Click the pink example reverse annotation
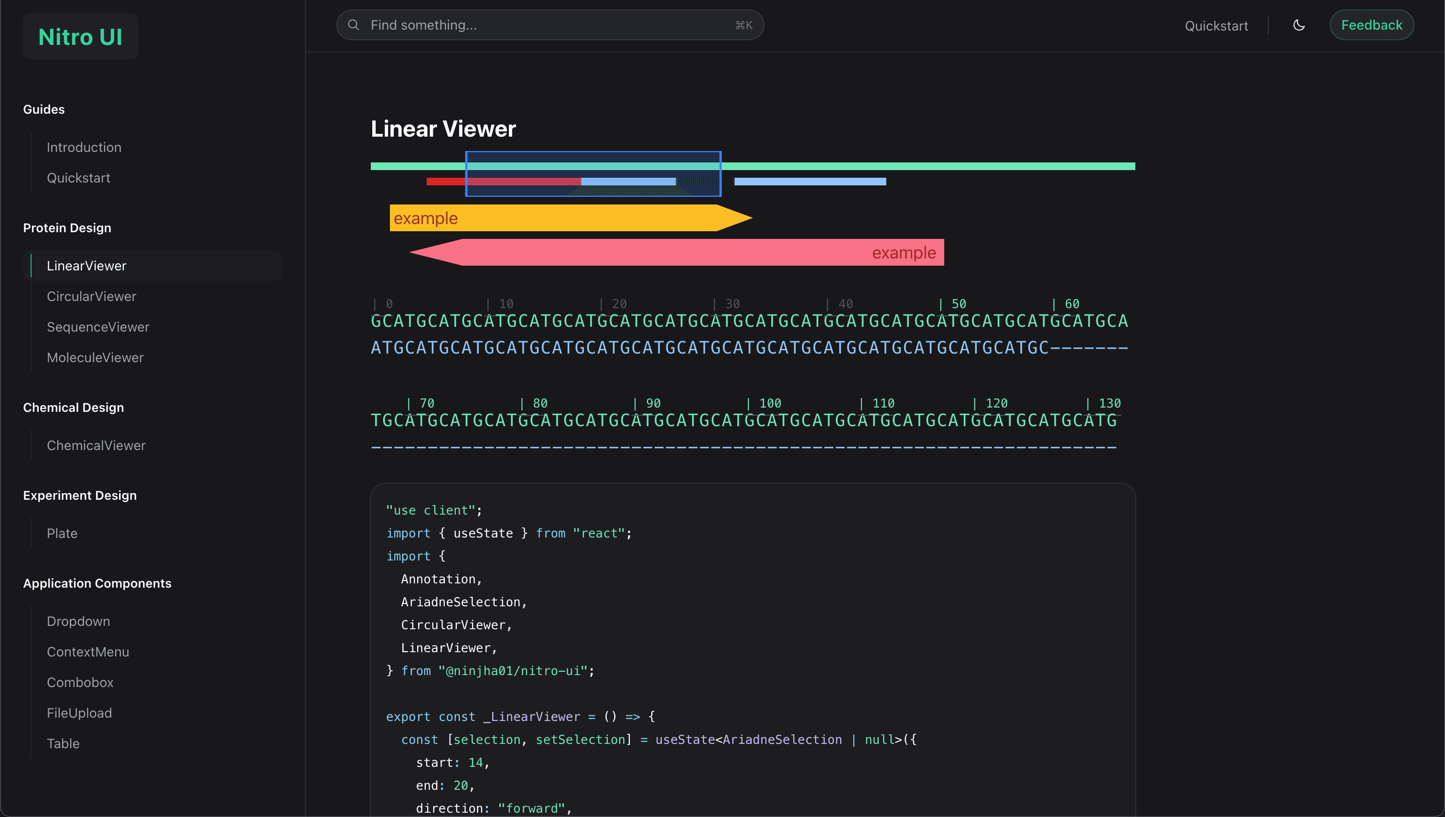The width and height of the screenshot is (1445, 817). pyautogui.click(x=677, y=253)
